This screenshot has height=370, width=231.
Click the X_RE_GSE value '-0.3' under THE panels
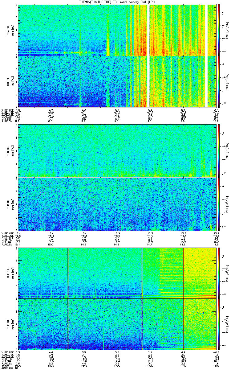click(x=216, y=352)
